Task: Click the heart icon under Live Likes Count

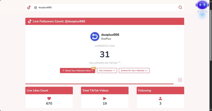Action: [49, 99]
